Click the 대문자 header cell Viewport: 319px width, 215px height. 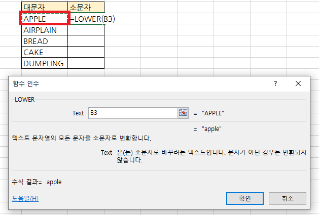(45, 7)
